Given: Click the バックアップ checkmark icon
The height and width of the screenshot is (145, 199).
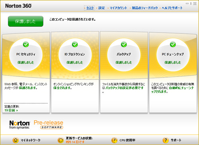Looking at the screenshot, I should 124,44.
